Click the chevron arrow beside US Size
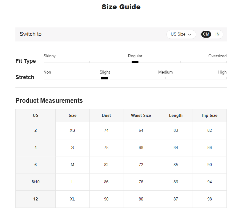 click(190, 35)
